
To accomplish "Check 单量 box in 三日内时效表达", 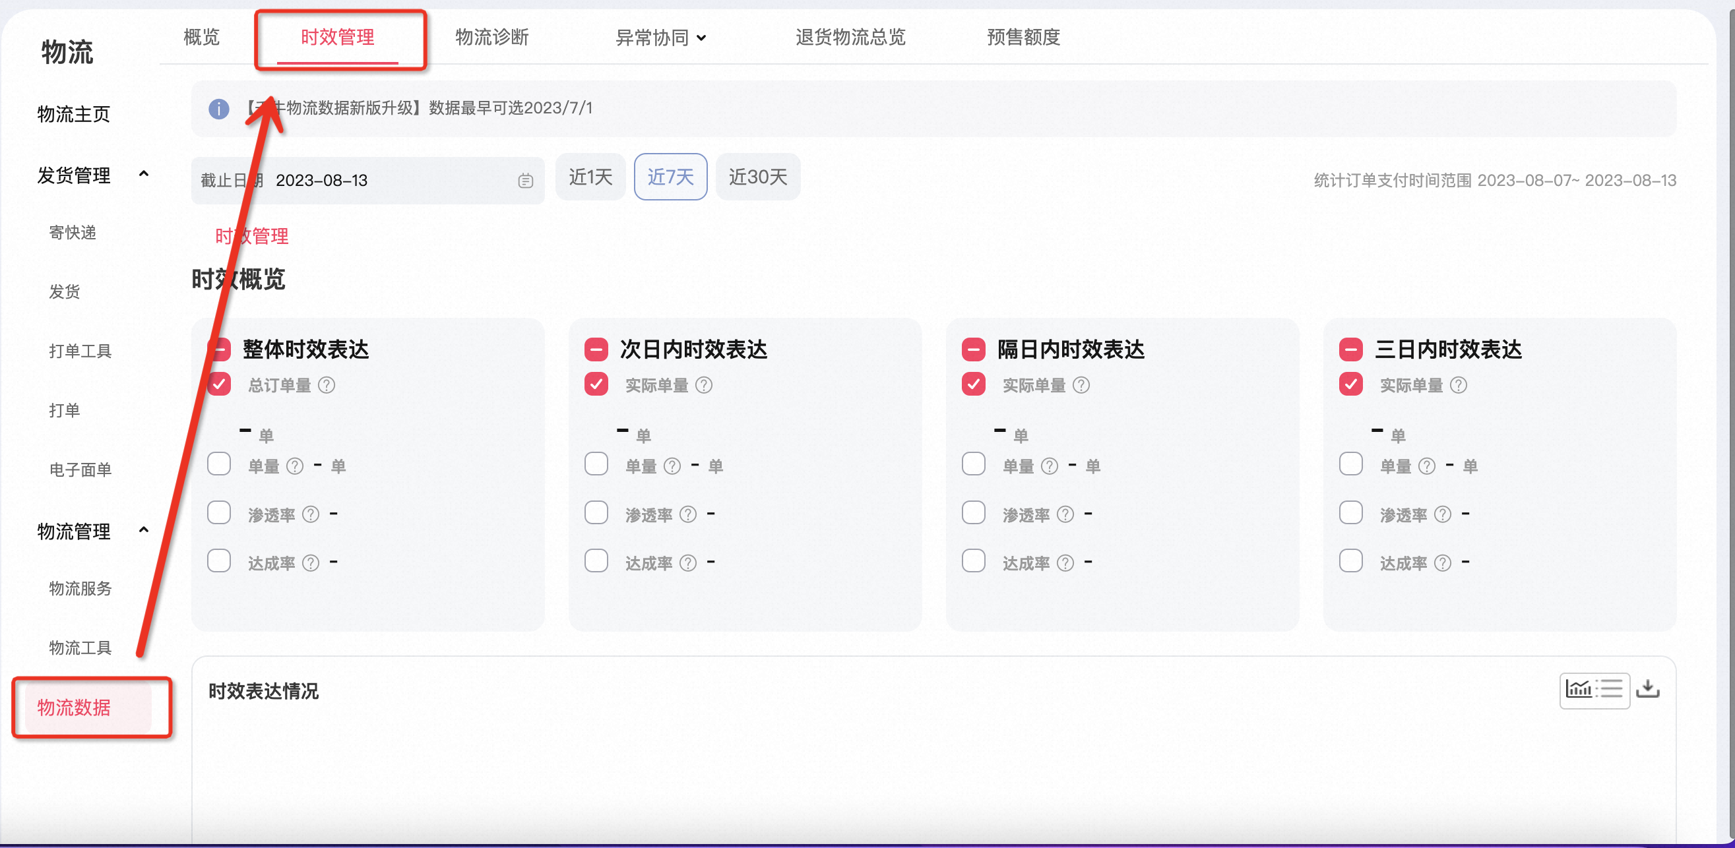I will 1350,464.
